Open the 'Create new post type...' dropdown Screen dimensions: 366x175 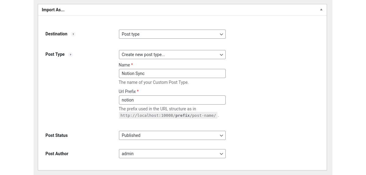pyautogui.click(x=172, y=55)
